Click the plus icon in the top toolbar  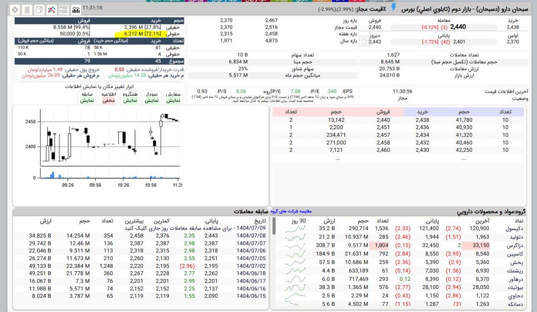[x=15, y=9]
